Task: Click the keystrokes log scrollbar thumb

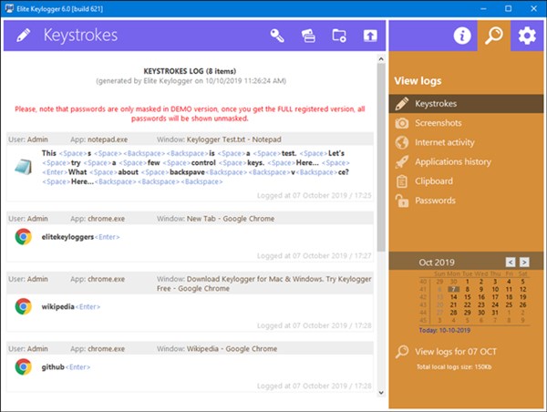Action: [x=381, y=157]
